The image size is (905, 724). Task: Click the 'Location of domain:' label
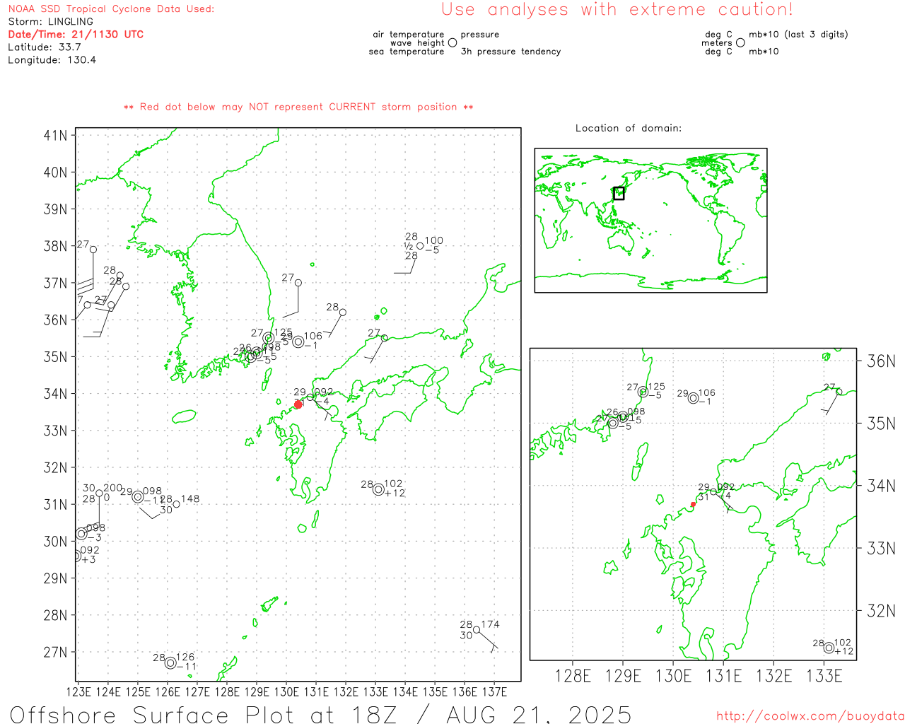click(629, 129)
